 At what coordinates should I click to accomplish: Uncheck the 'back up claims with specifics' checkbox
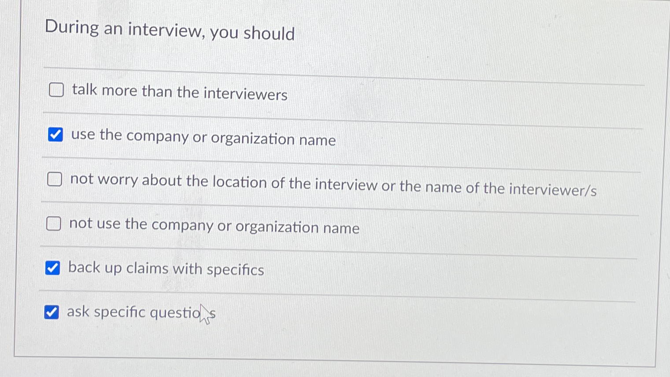53,268
